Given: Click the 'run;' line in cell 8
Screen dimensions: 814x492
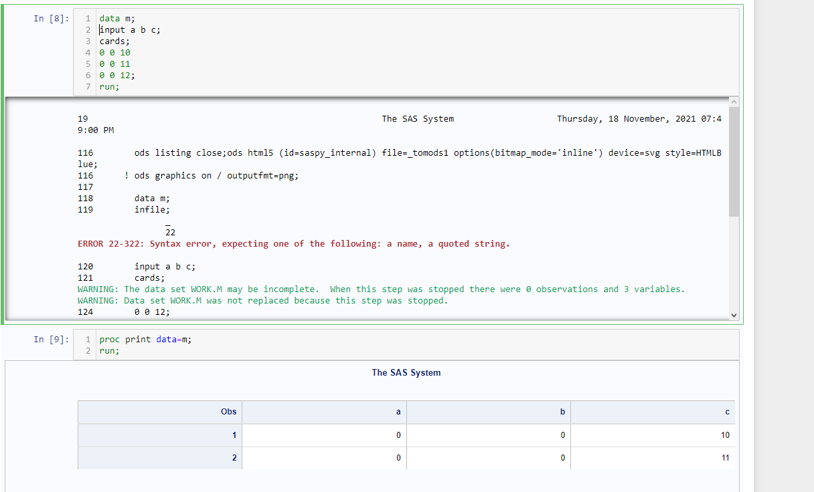Looking at the screenshot, I should coord(108,86).
